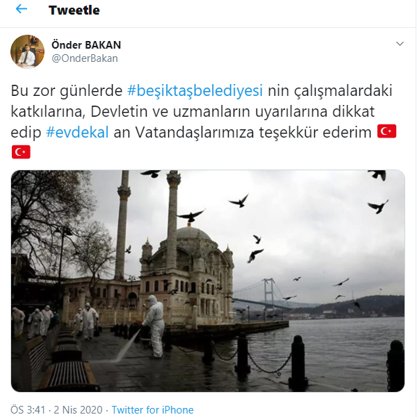Open the #beşiktaşbelediyesi hashtag
417x417 pixels.
pos(195,90)
